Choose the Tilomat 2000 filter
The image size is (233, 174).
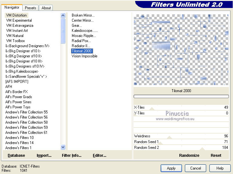pos(82,51)
